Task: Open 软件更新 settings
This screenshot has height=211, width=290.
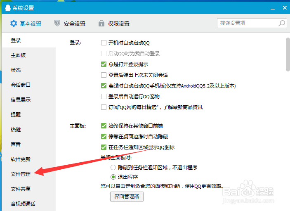Action: pos(28,159)
